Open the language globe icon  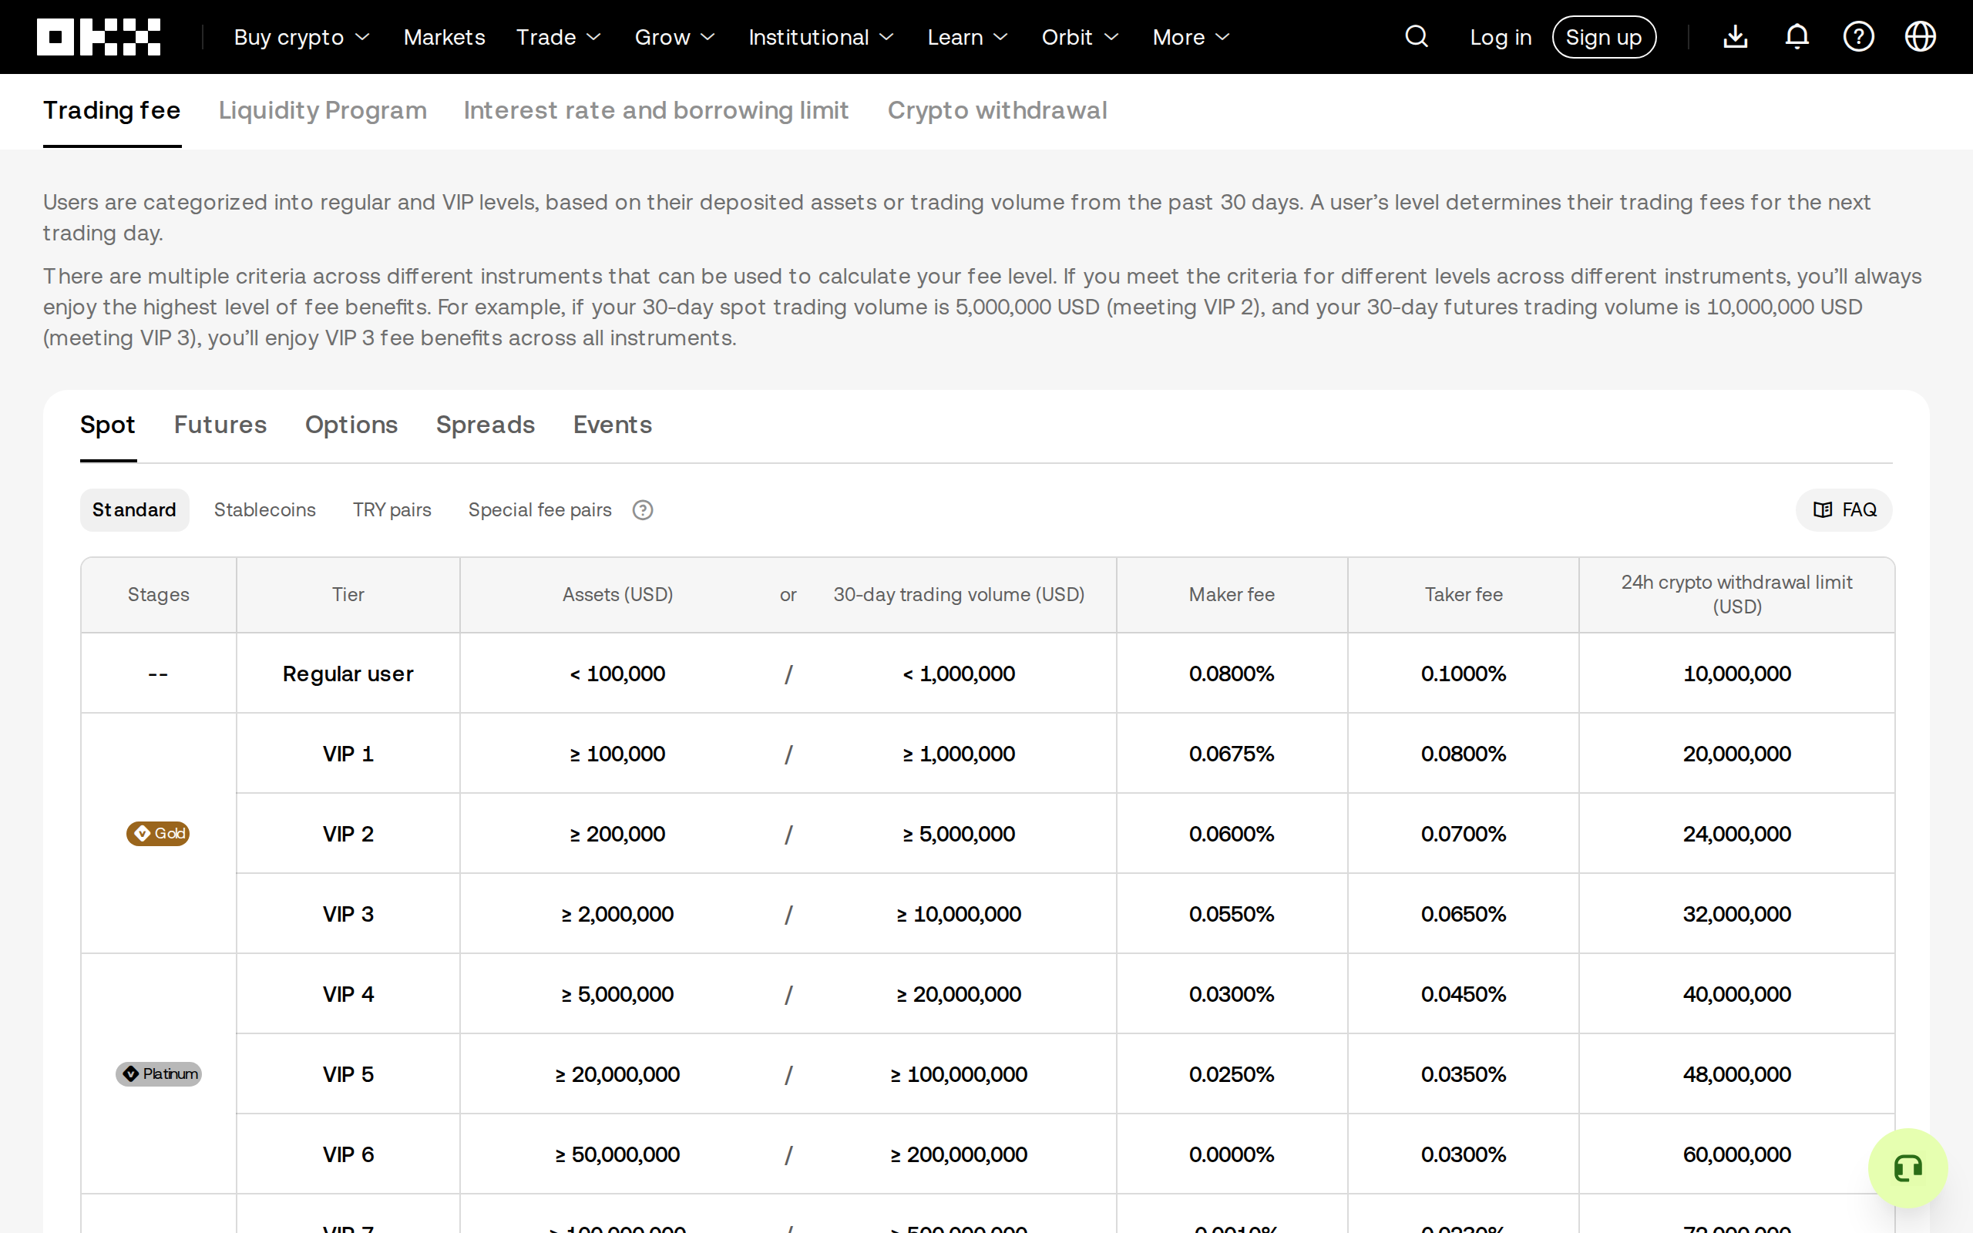click(x=1921, y=37)
